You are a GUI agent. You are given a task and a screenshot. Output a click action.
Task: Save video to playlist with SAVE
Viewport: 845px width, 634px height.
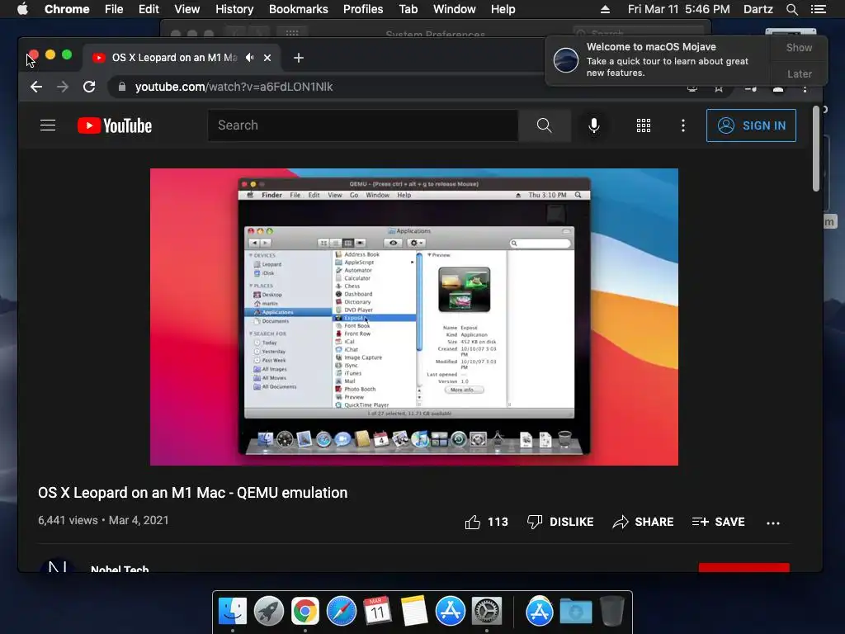719,522
